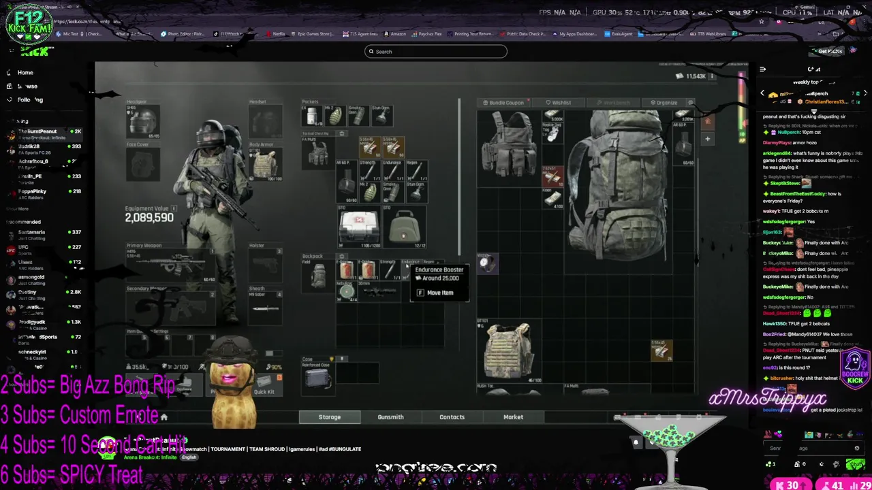
Task: Open the Epic Games Store bookmark
Action: point(313,34)
